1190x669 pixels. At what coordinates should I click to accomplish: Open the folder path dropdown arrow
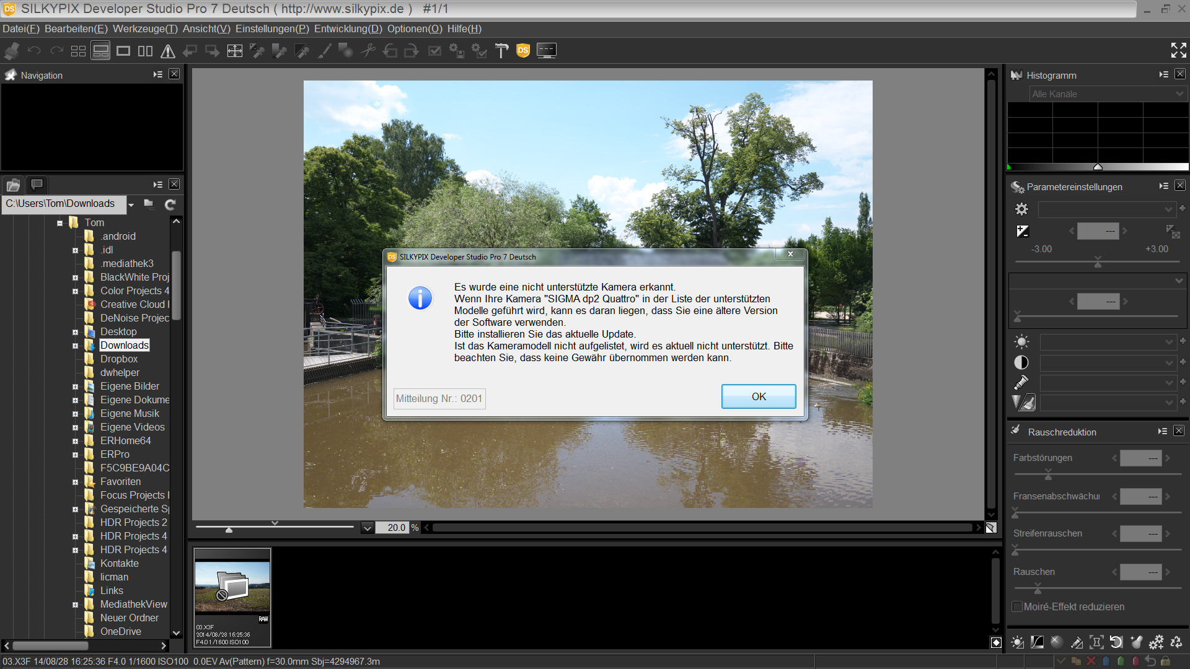131,204
